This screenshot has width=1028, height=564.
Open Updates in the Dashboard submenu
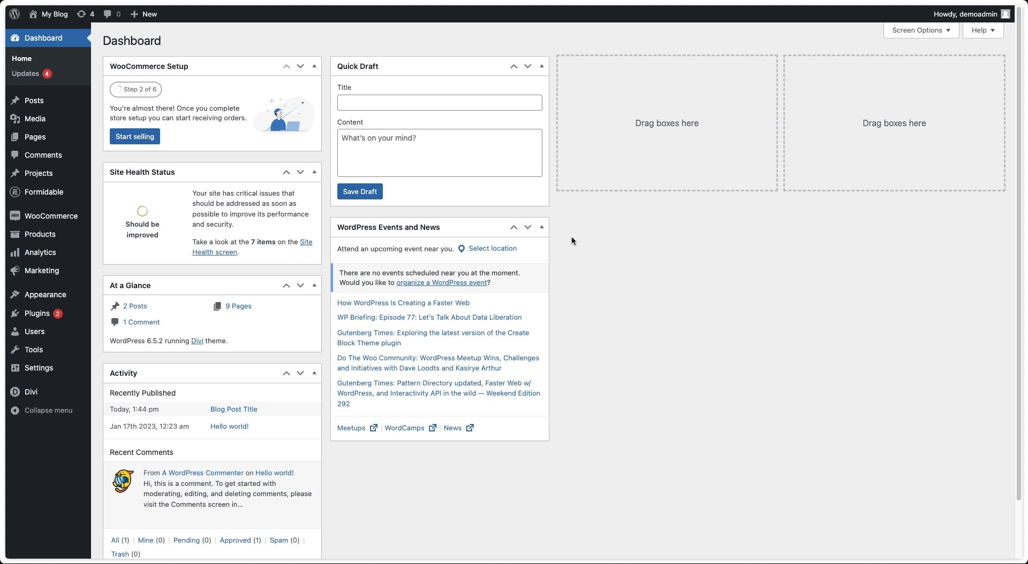[x=32, y=74]
